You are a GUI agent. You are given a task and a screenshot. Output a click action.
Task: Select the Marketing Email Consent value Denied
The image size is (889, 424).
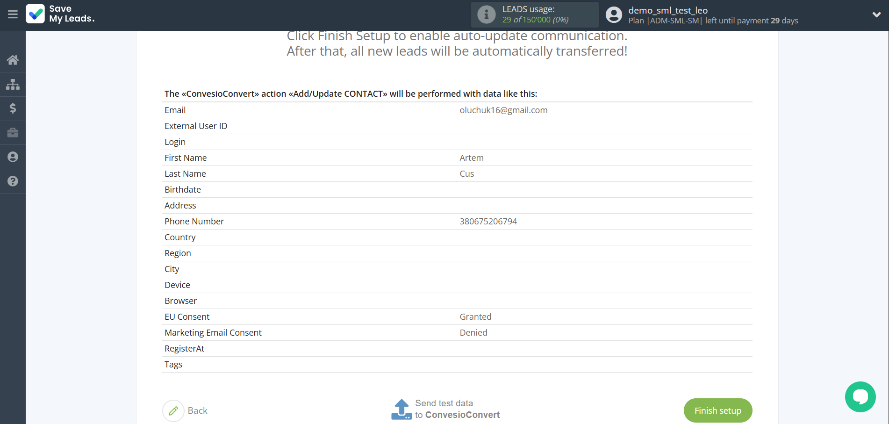(473, 332)
